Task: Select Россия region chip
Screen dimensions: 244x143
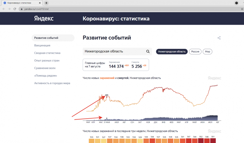Action: tap(195, 52)
